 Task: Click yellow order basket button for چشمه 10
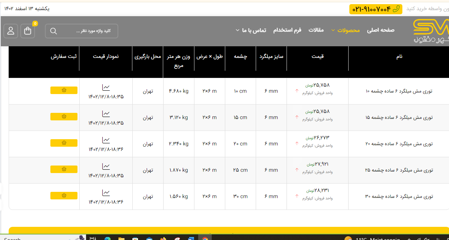pyautogui.click(x=64, y=90)
